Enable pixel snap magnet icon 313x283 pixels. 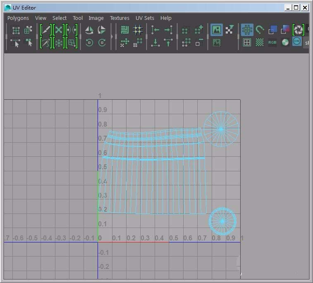click(260, 30)
